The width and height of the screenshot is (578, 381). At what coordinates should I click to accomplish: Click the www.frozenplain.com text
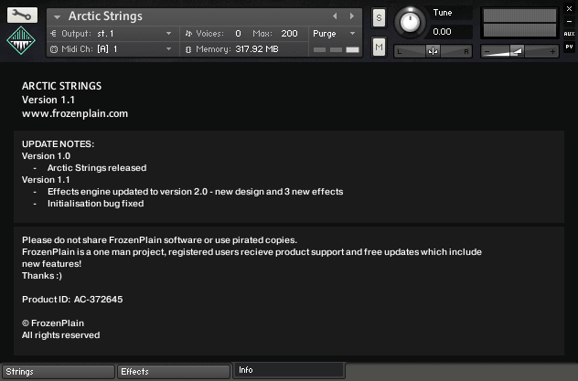click(75, 113)
